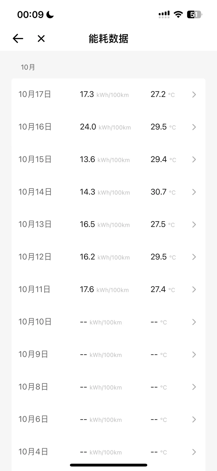This screenshot has width=217, height=471.
Task: Tap the moon focus mode icon
Action: pos(50,15)
